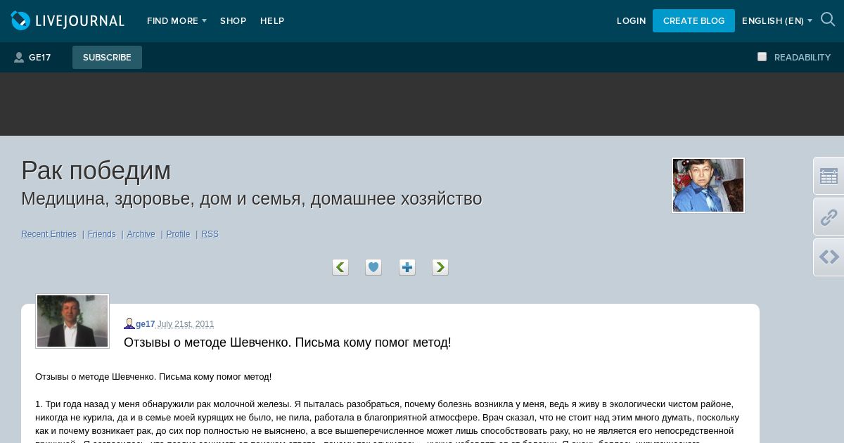Click the Create Blog button
Screen dimensions: 844x443
point(693,21)
